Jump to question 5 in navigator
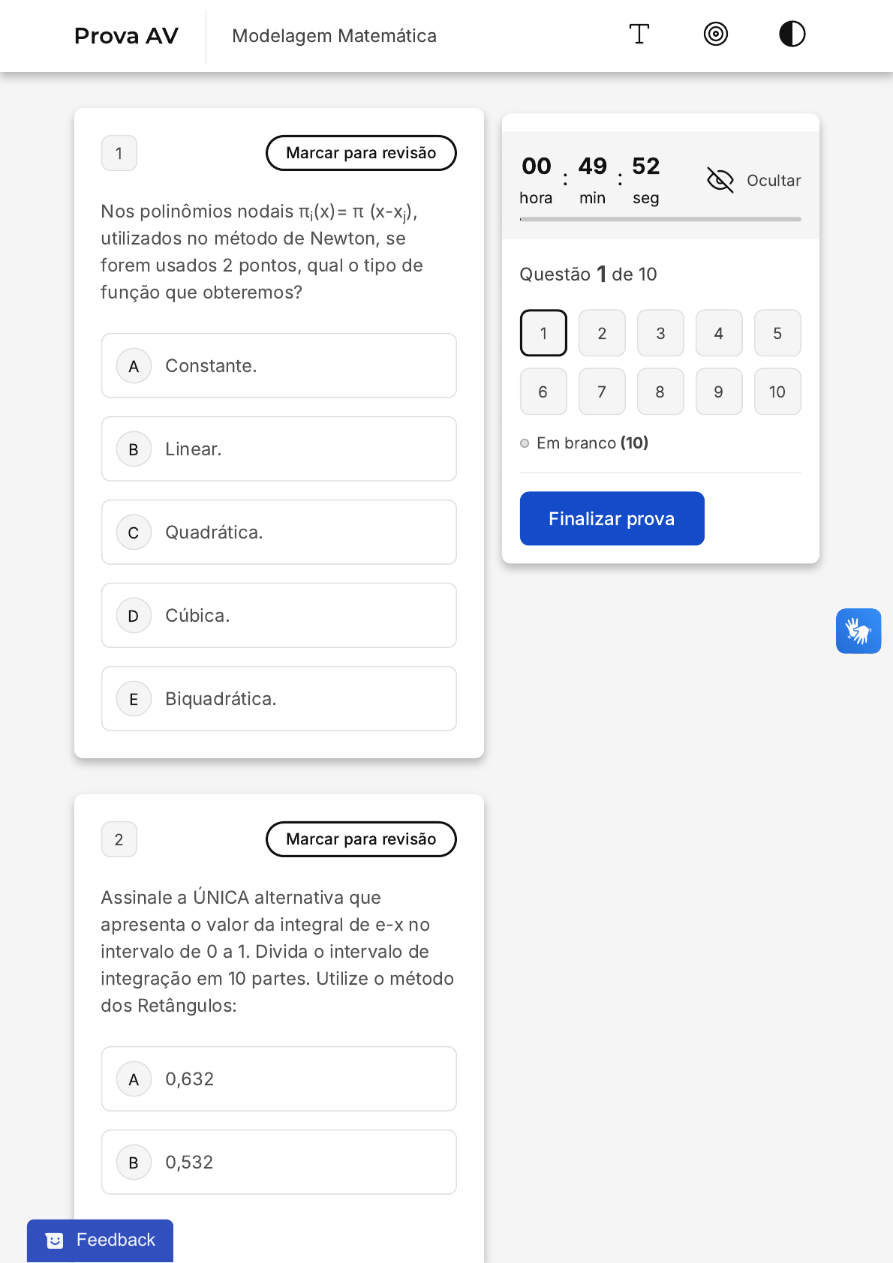The image size is (893, 1263). (777, 333)
